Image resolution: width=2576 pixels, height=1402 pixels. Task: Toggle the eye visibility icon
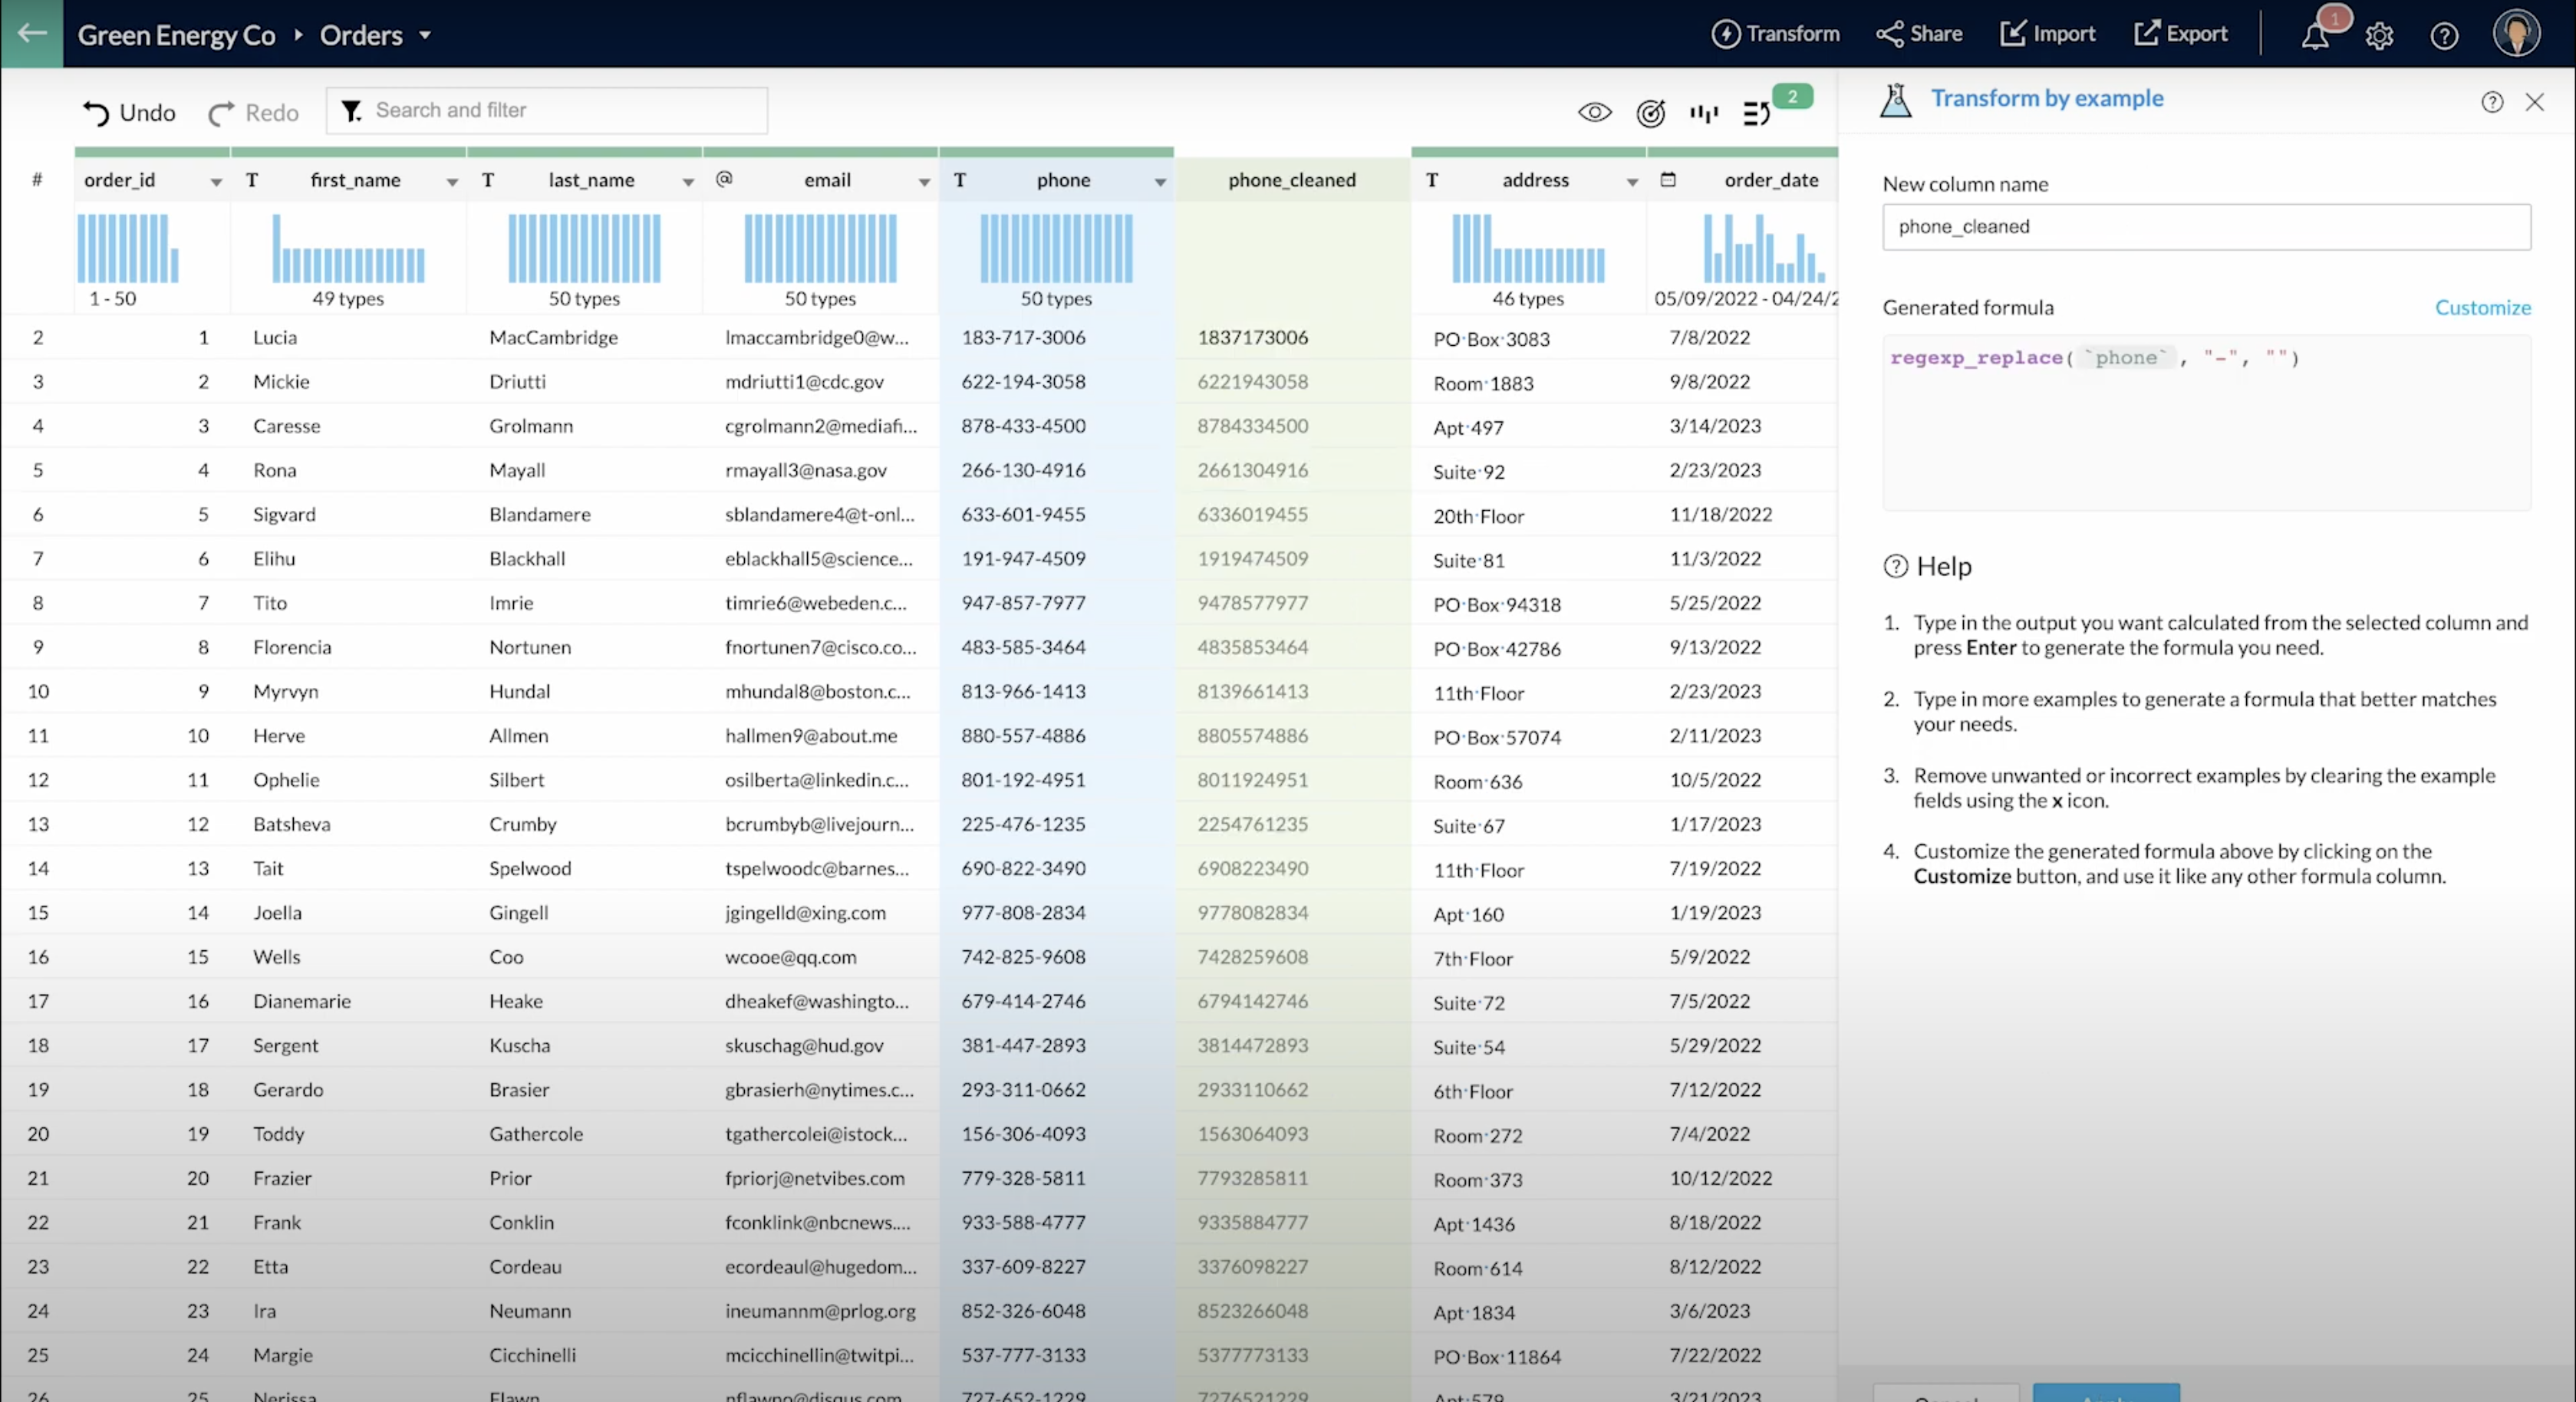point(1594,113)
